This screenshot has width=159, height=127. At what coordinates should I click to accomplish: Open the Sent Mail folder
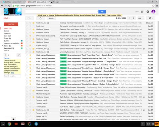tap(7, 36)
